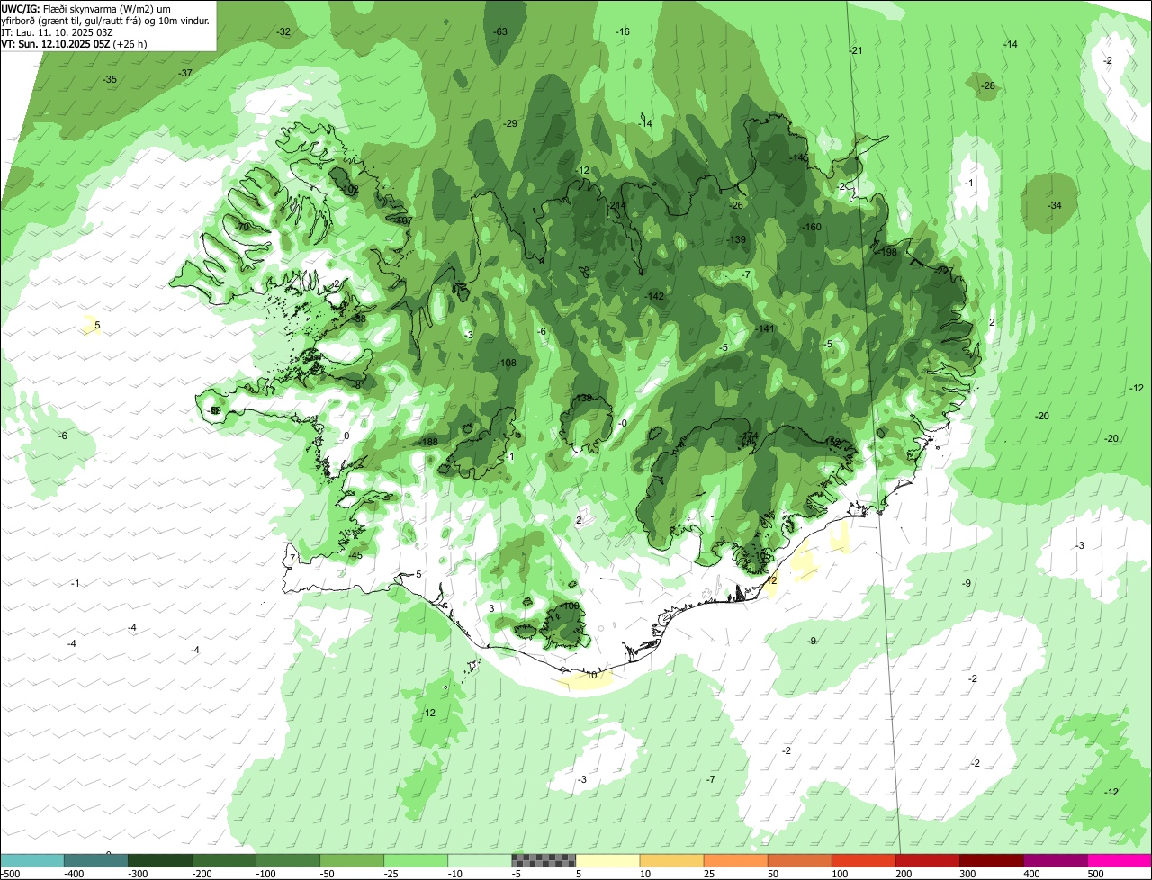The width and height of the screenshot is (1152, 880).
Task: Click the -34 value on the dark patch
Action: click(1055, 206)
